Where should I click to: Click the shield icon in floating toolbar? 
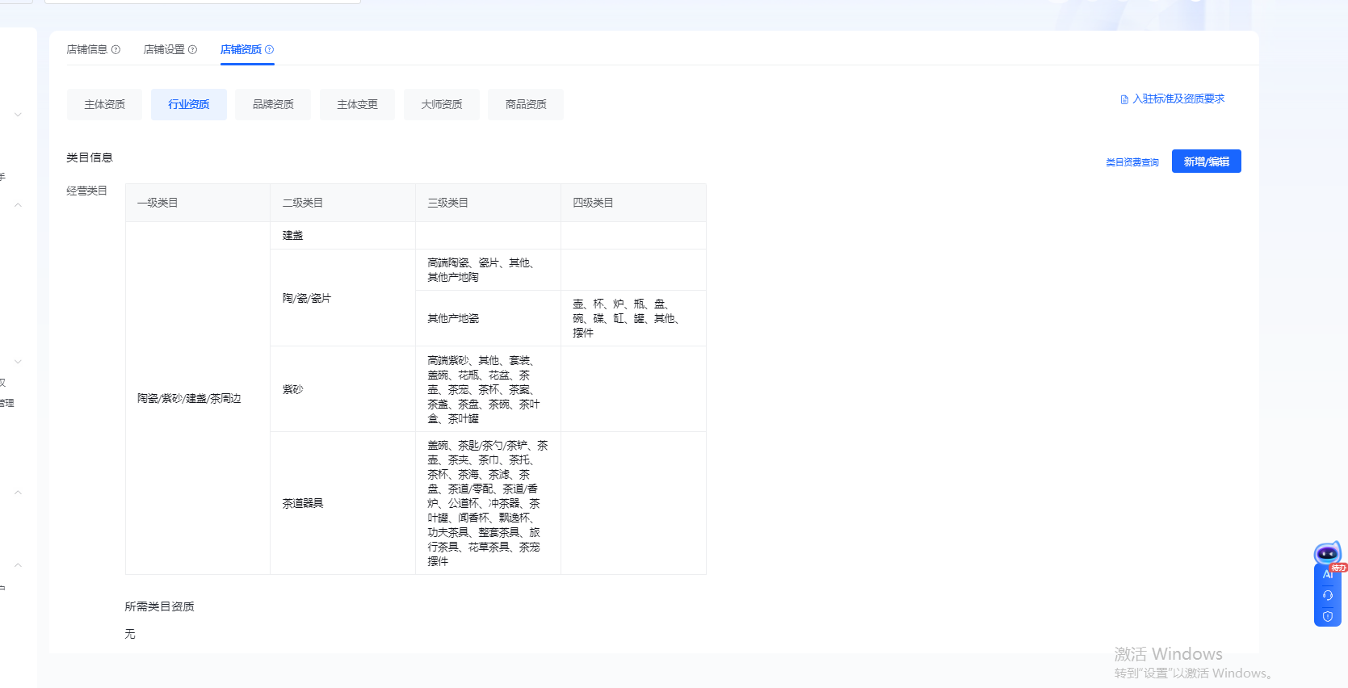coord(1327,617)
